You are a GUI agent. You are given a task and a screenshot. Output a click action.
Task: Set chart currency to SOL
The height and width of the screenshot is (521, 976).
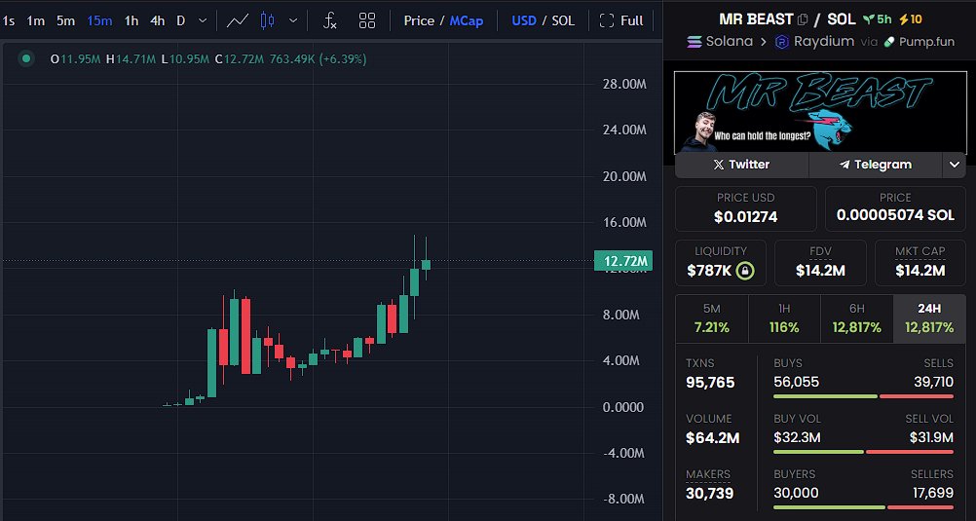[x=563, y=20]
